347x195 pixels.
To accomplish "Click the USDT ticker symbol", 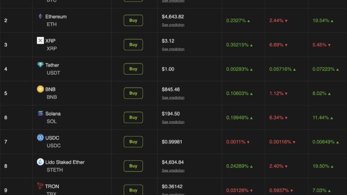I will click(53, 73).
